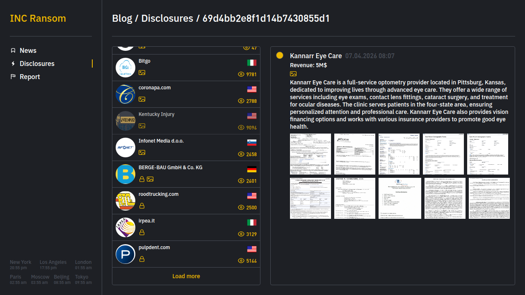The image size is (525, 295).
Task: Click the eye views icon for Infonet Media
Action: [x=241, y=154]
